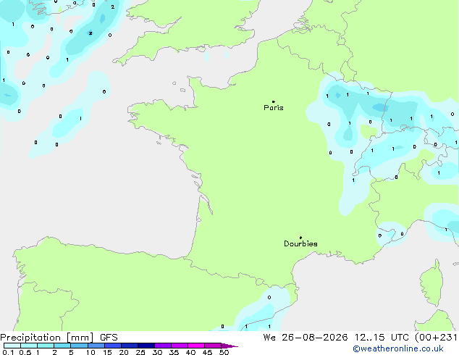Pick the legend swatch between 20 and 25
The width and height of the screenshot is (459, 355).
[x=130, y=346]
